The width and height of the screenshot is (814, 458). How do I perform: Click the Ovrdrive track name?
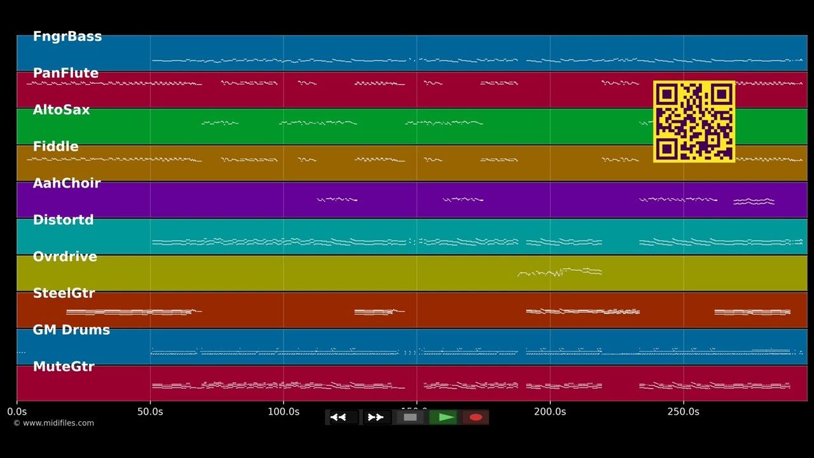65,257
